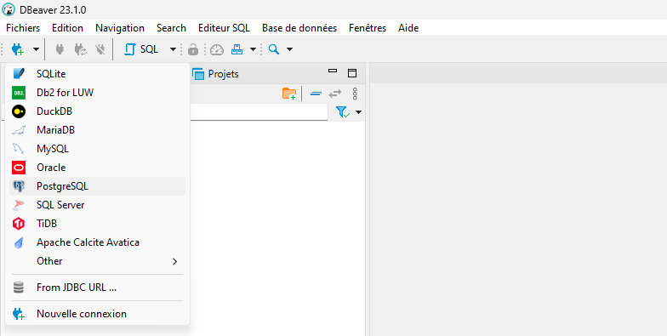Open the Edition menu
This screenshot has height=336, width=667.
coord(67,28)
